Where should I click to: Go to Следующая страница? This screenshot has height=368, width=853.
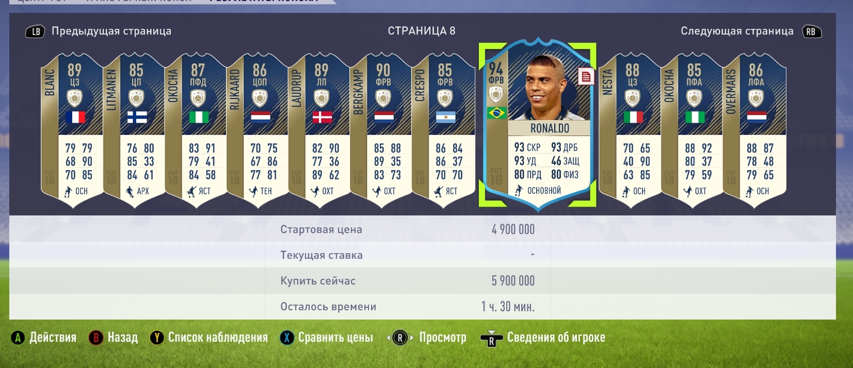[x=737, y=31]
